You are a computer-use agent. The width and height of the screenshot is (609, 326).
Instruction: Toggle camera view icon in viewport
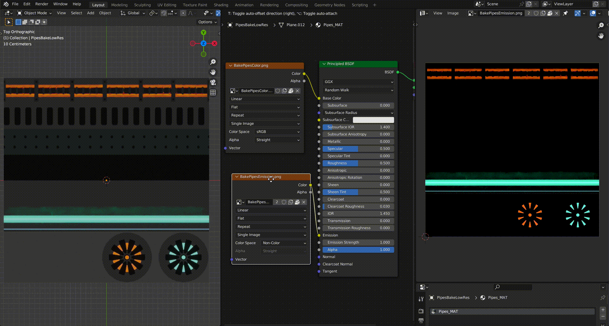(213, 82)
